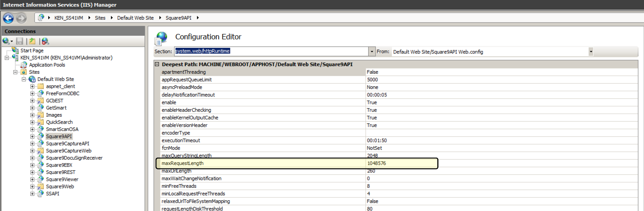Screen dimensions: 644x211
Task: Click the aspnet_client folder icon
Action: pyautogui.click(x=41, y=86)
